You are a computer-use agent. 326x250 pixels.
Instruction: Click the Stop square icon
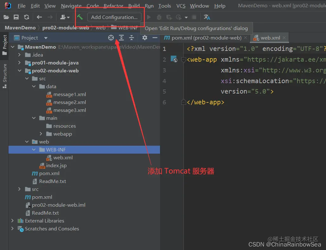pos(194,17)
